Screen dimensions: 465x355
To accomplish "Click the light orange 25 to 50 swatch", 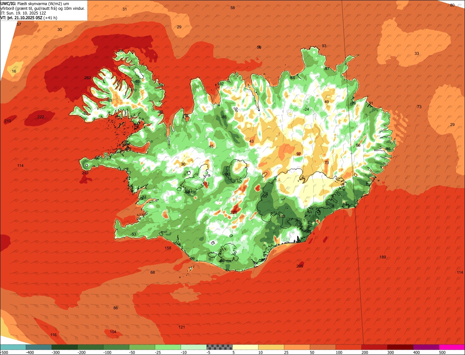I will (297, 347).
